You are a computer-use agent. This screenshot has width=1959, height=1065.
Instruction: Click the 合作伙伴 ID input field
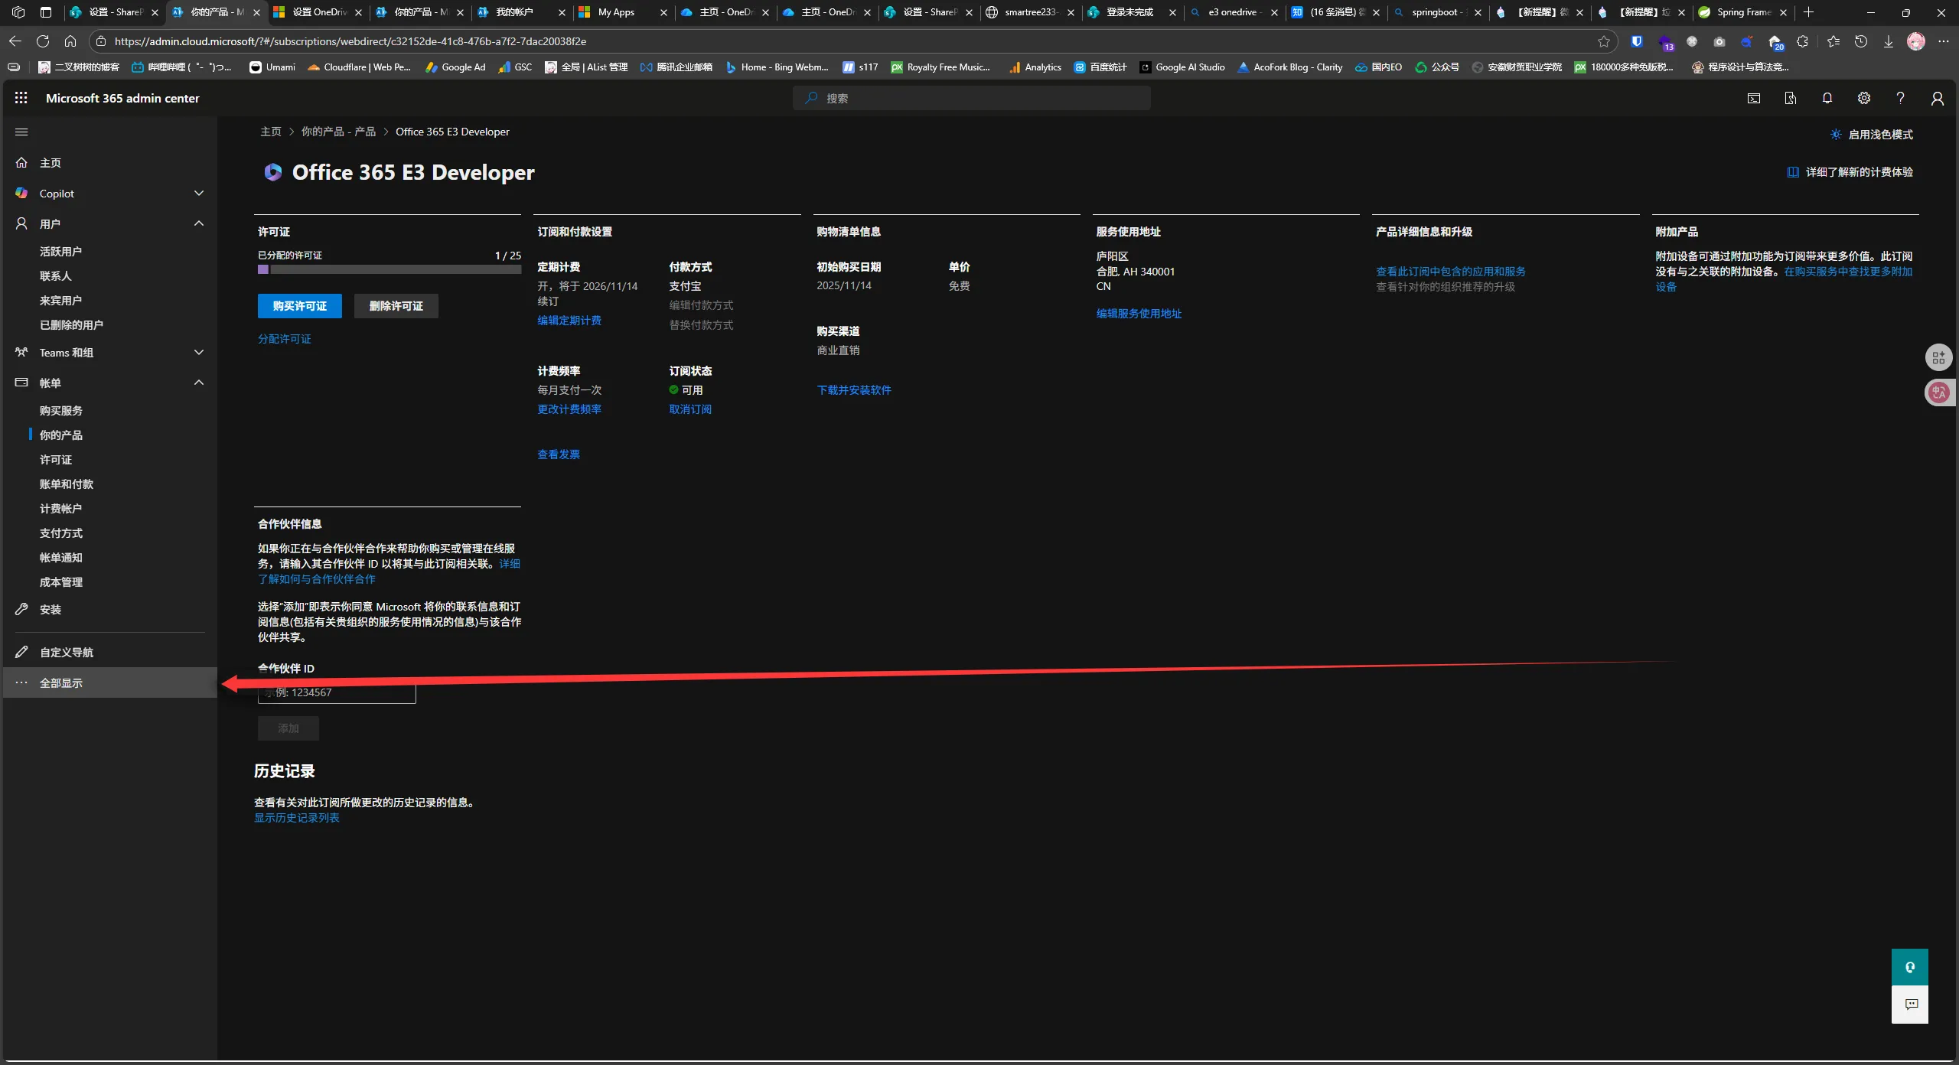pos(337,693)
